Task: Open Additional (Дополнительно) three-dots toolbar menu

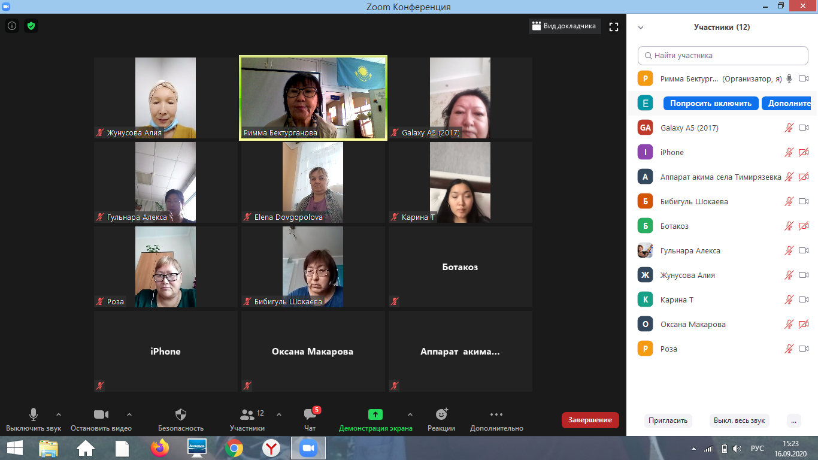Action: coord(496,414)
